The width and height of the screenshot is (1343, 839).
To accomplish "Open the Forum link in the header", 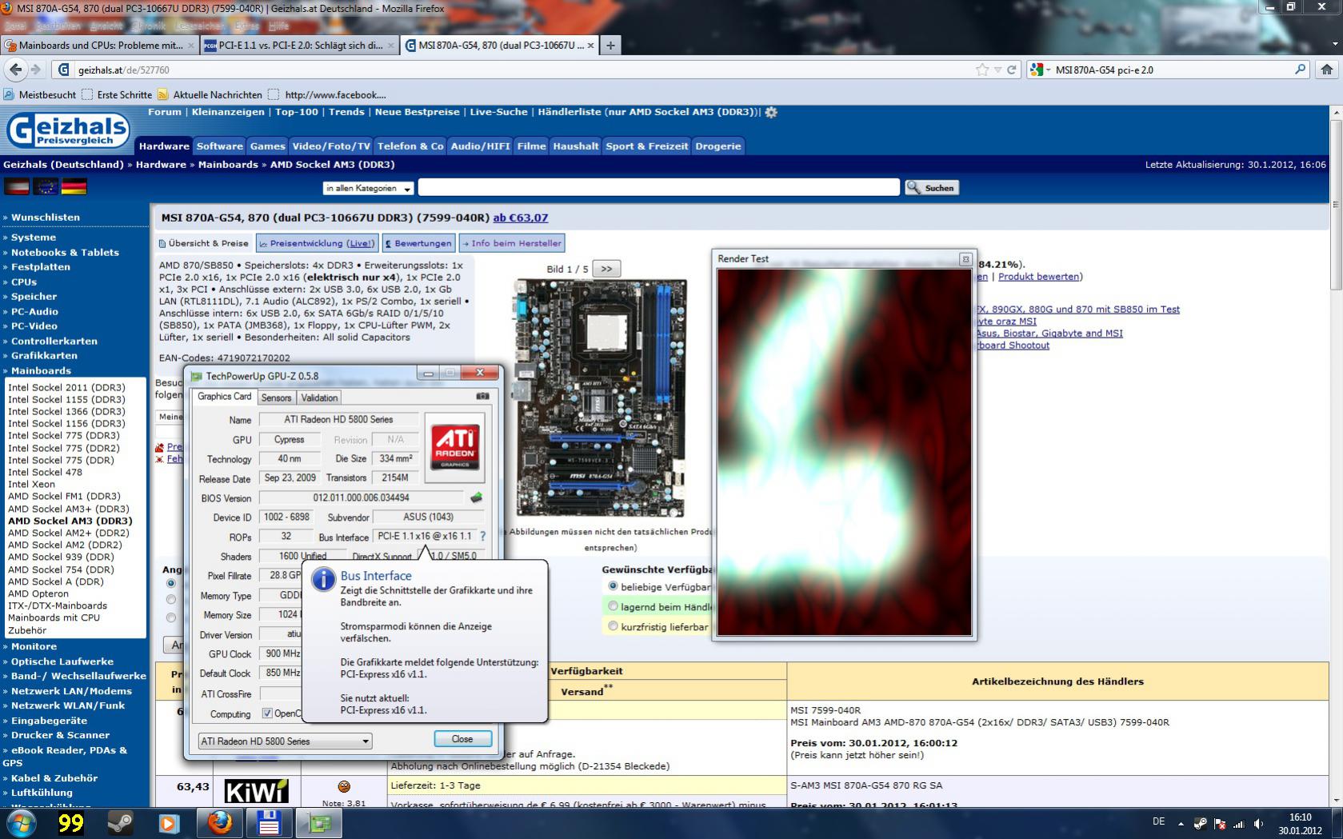I will [165, 112].
